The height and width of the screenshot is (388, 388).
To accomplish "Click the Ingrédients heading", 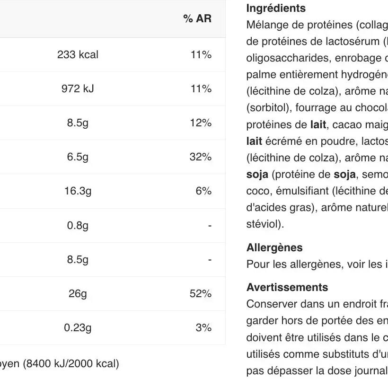I will [276, 9].
